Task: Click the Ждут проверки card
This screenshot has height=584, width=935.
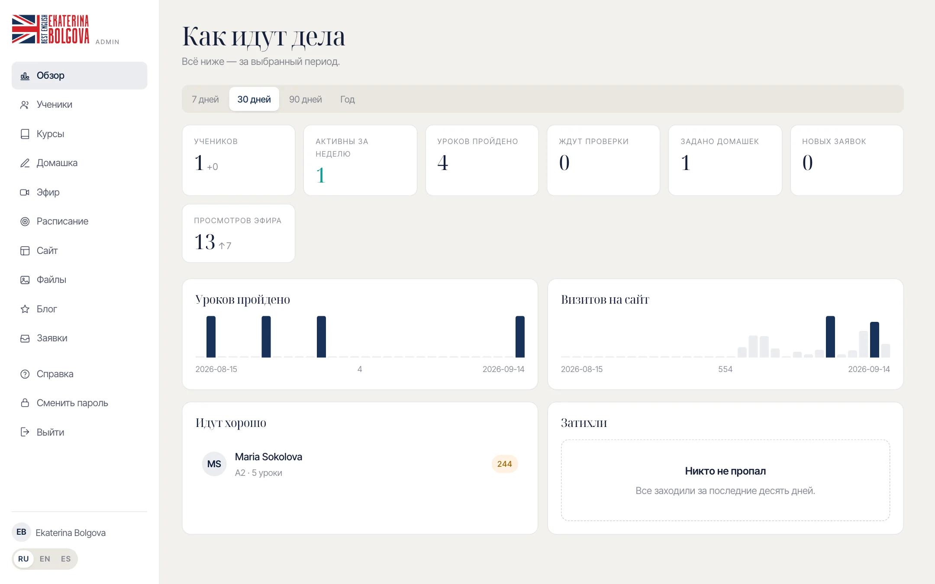Action: click(x=603, y=160)
